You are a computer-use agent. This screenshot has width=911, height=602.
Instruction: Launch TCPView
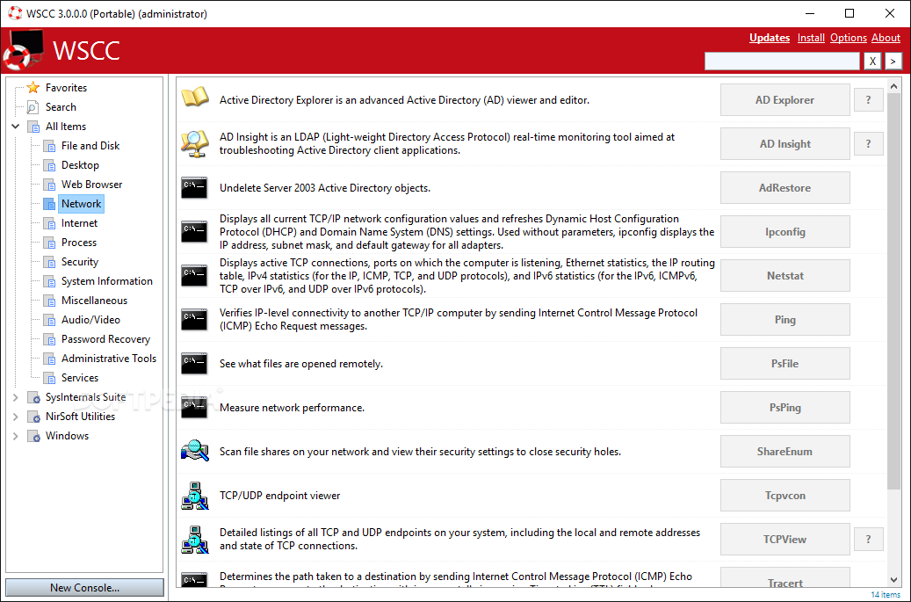pyautogui.click(x=784, y=540)
